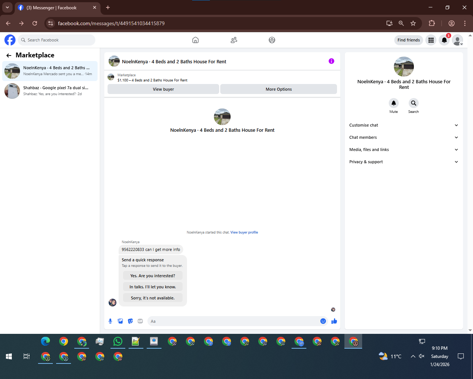Send 'Yes. Are you interested?' quick response
Screen dimensions: 473x379
click(x=153, y=276)
